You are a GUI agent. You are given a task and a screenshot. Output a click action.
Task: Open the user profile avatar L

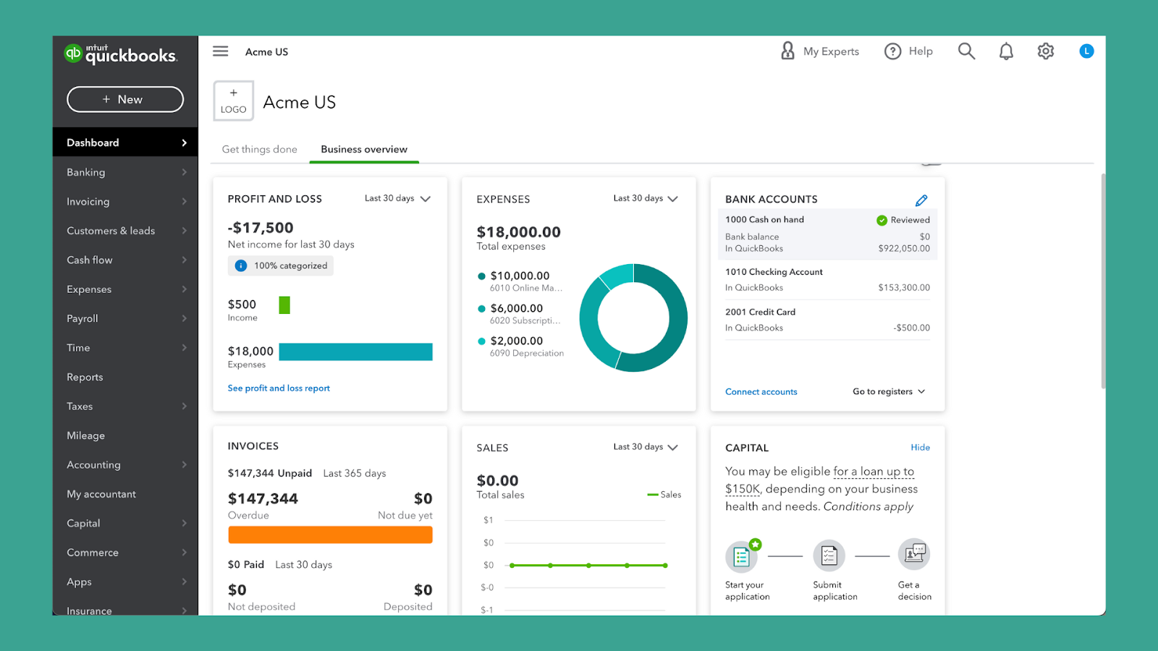click(x=1086, y=51)
